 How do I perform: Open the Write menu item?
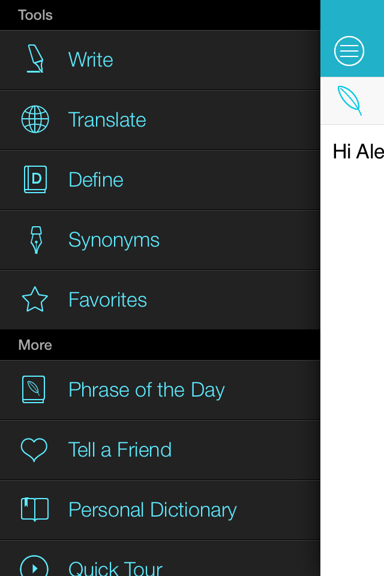pyautogui.click(x=91, y=59)
